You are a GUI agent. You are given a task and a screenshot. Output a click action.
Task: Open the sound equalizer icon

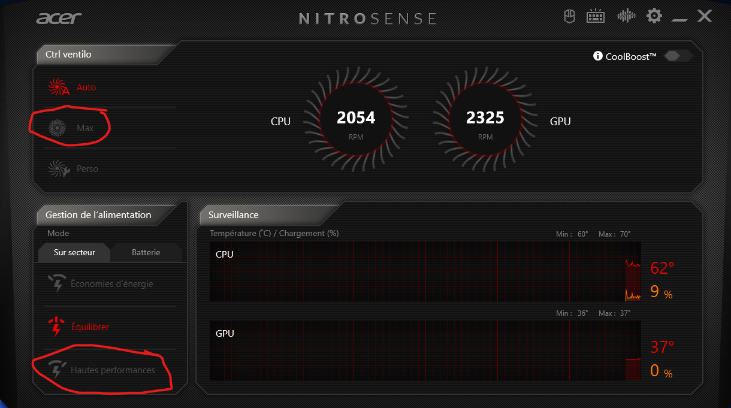626,16
